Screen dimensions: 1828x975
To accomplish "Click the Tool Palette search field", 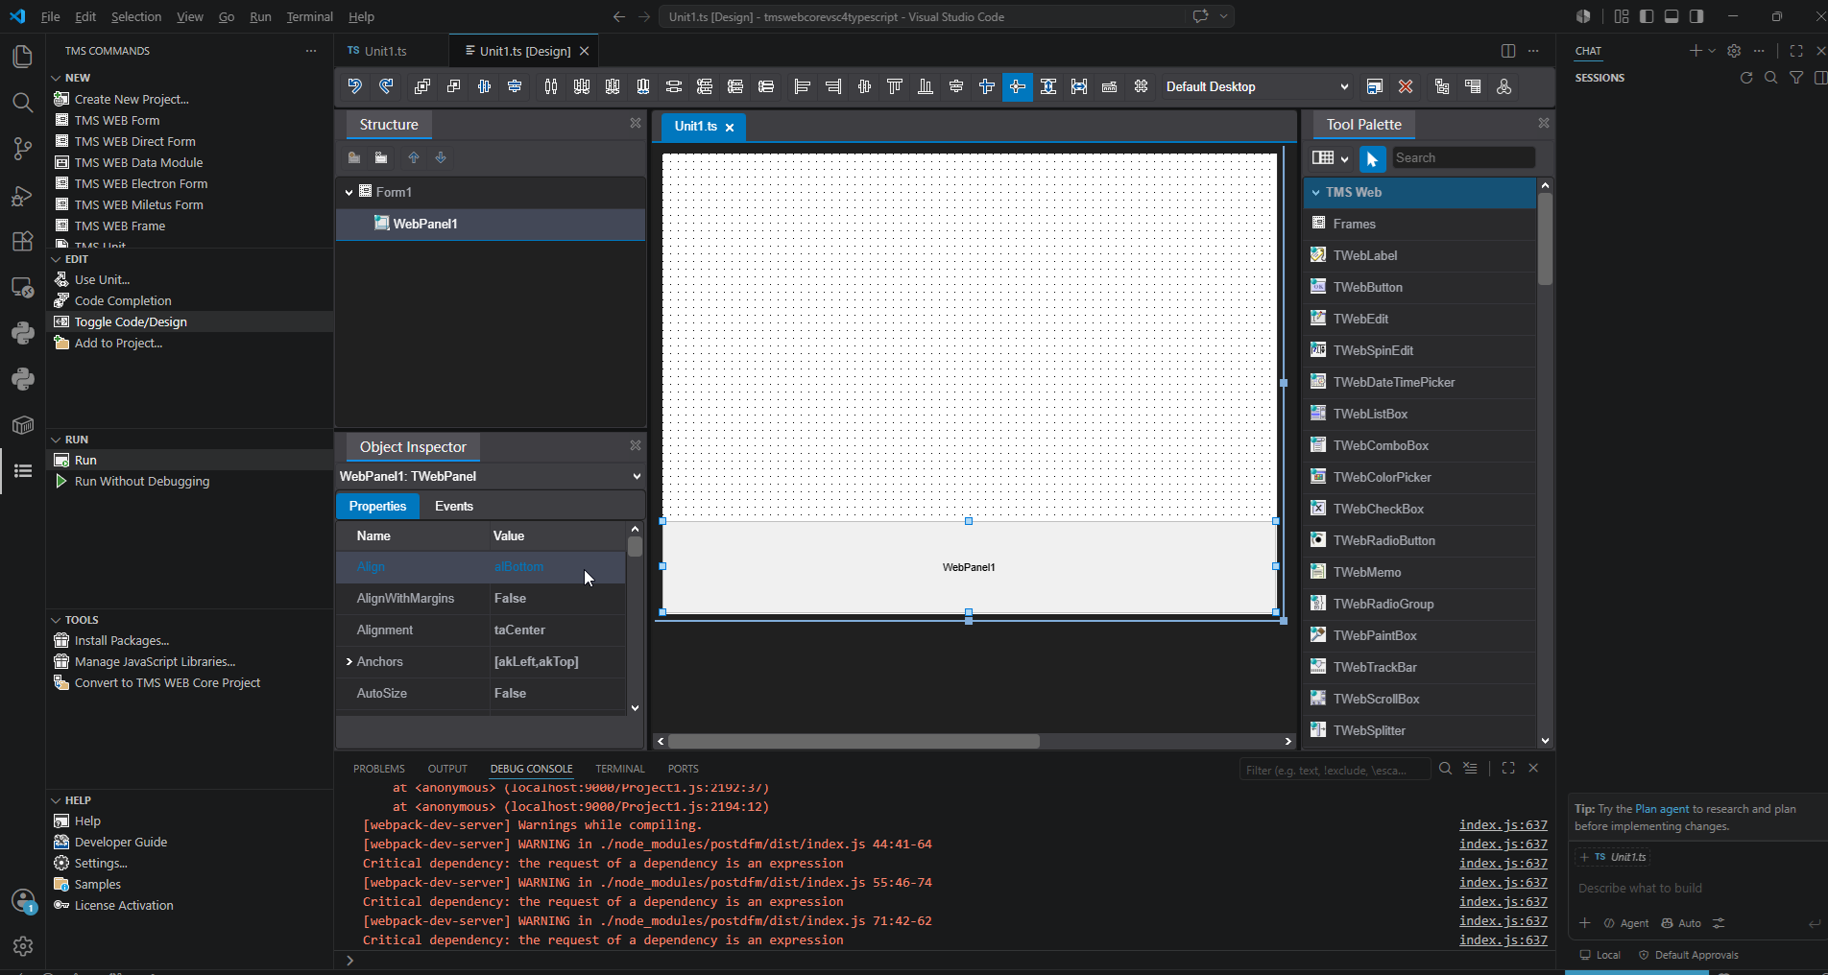I will pyautogui.click(x=1463, y=158).
